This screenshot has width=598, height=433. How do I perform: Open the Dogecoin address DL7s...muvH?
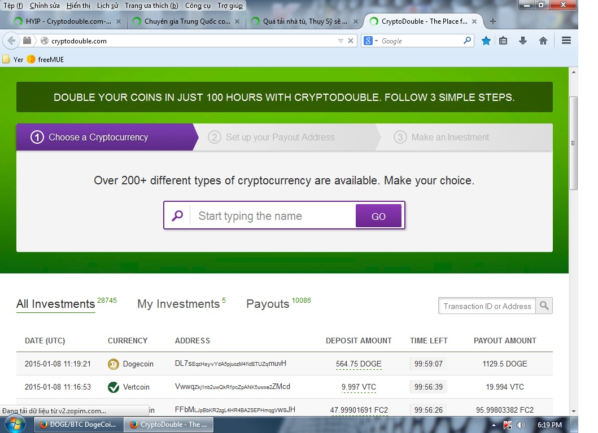tap(230, 364)
